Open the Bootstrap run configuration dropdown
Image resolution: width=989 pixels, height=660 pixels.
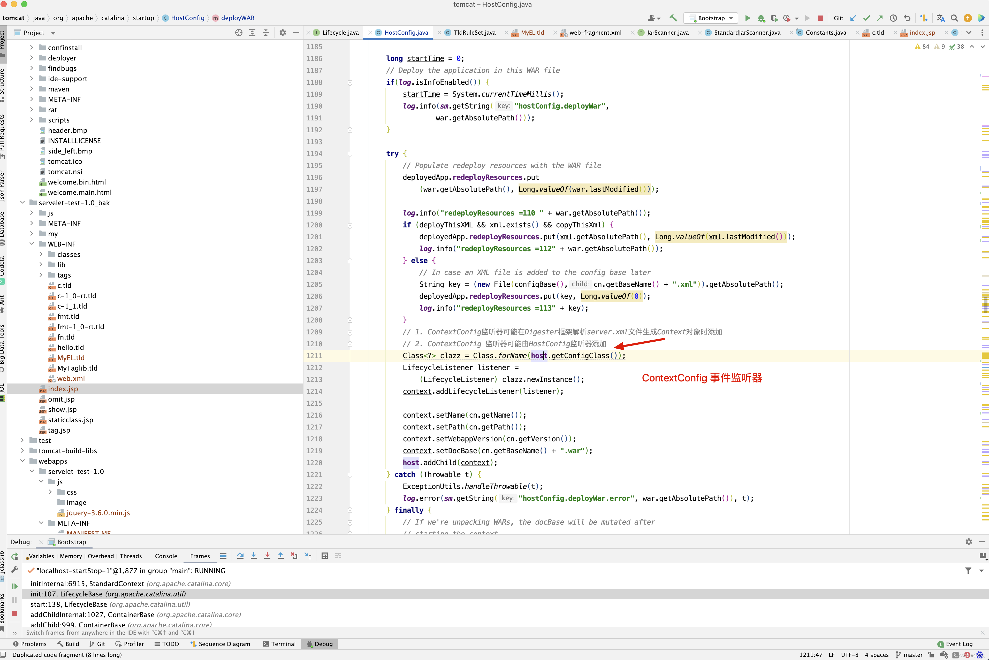pyautogui.click(x=711, y=18)
